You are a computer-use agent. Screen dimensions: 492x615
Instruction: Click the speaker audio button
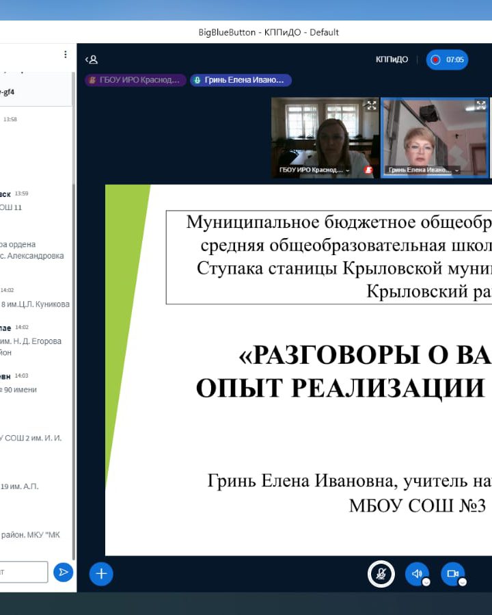(416, 573)
